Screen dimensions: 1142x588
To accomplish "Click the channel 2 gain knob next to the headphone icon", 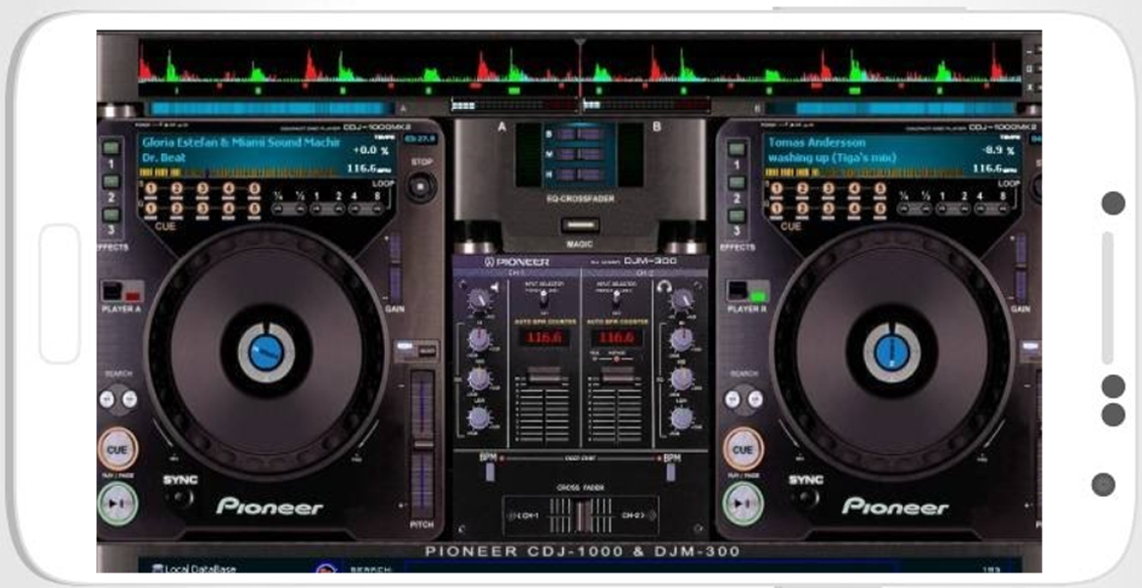I will [x=682, y=300].
